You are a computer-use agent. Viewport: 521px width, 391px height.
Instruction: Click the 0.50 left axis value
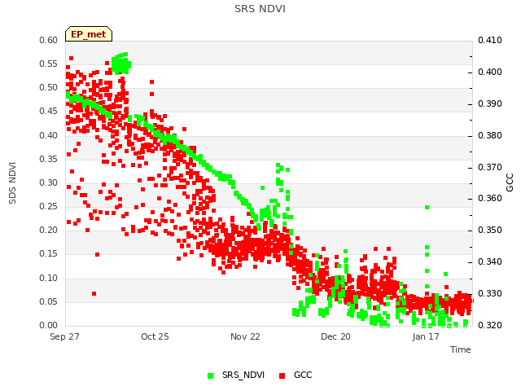[49, 87]
